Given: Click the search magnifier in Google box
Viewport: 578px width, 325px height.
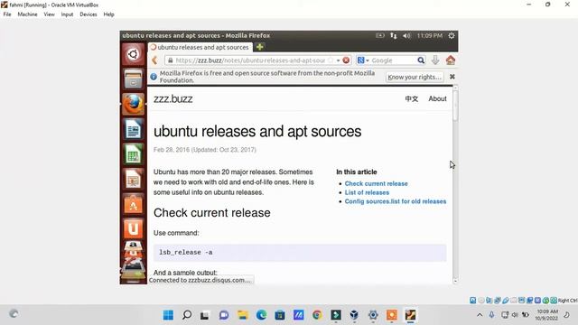Looking at the screenshot, I should 421,60.
